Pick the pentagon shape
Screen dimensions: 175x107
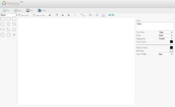point(14,29)
